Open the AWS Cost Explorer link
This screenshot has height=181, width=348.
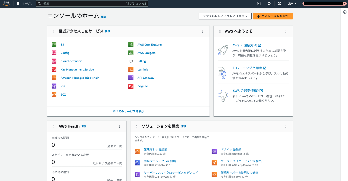[150, 44]
